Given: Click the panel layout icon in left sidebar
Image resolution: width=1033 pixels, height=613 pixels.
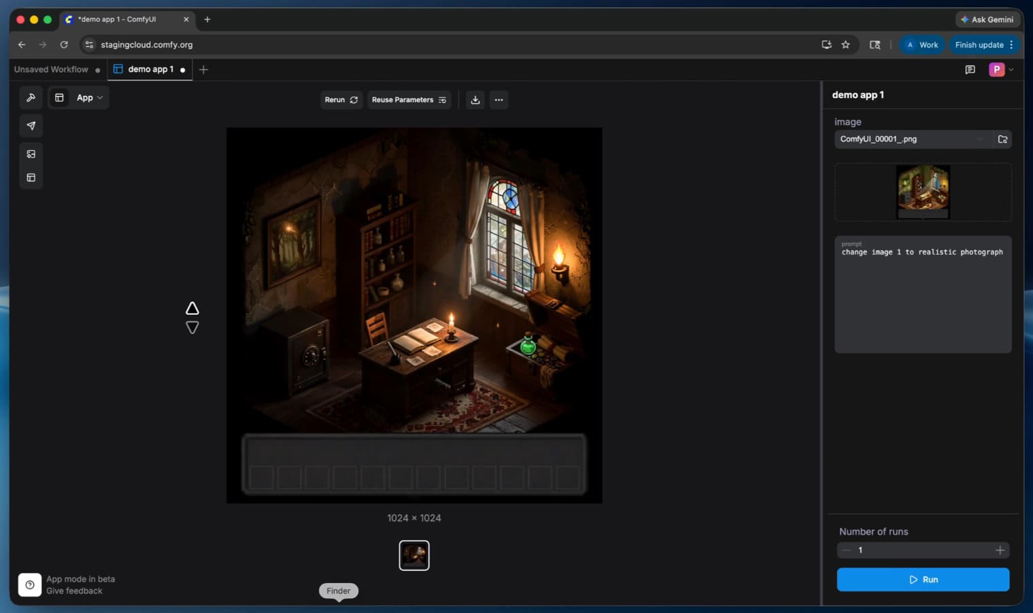Looking at the screenshot, I should 31,177.
